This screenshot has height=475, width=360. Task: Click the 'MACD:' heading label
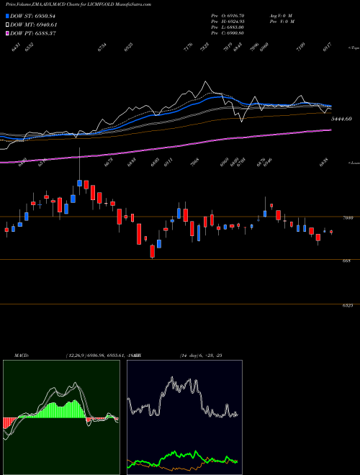coord(21,355)
